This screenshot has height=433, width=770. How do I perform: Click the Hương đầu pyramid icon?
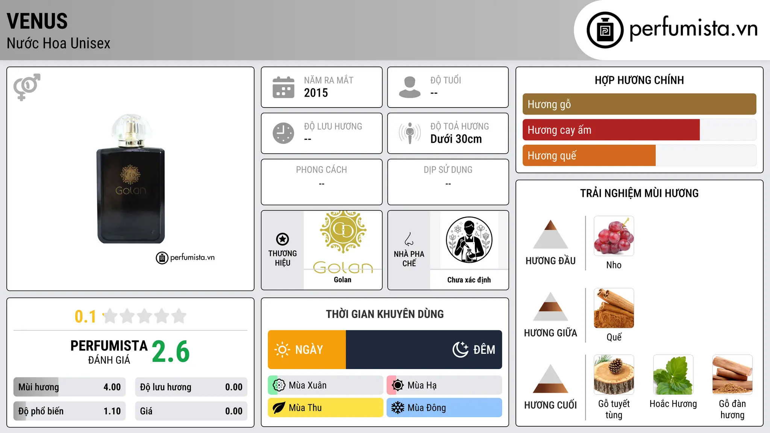pos(551,234)
